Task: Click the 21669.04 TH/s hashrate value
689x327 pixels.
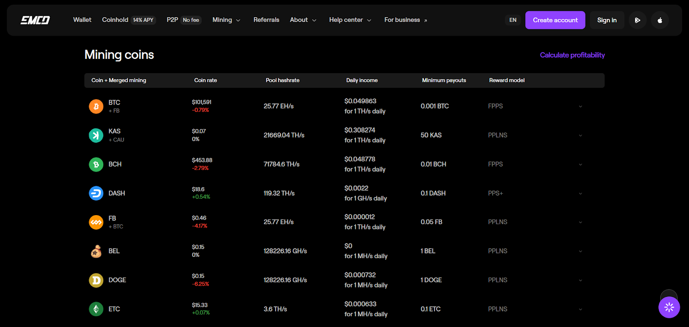Action: tap(284, 135)
